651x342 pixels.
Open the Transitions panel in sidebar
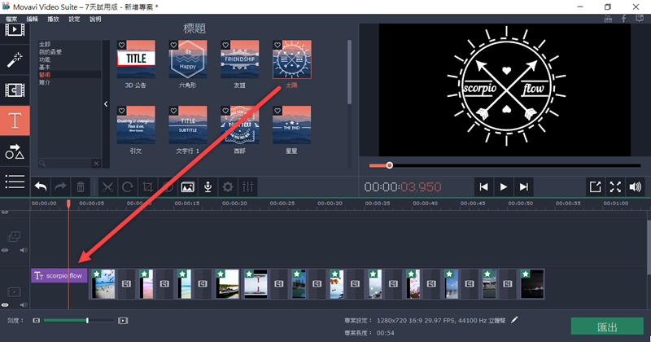point(15,90)
